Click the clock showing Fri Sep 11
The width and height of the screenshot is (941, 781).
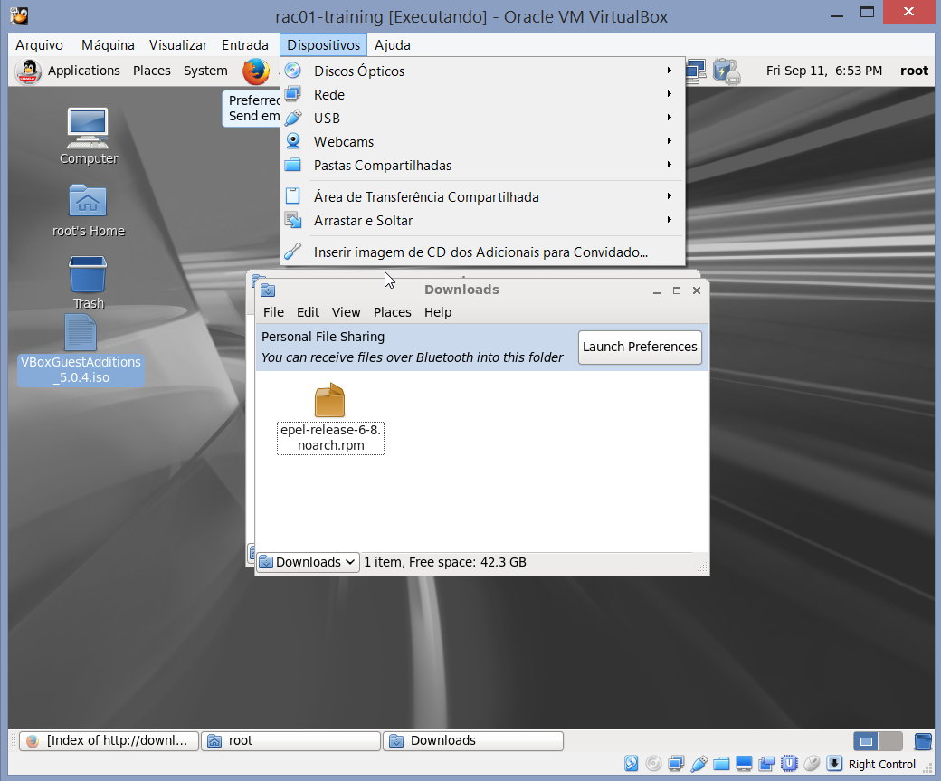(824, 71)
